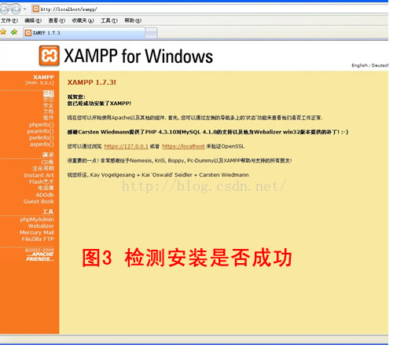Open the 电话簿 demo link
This screenshot has height=355, width=393.
click(46, 188)
